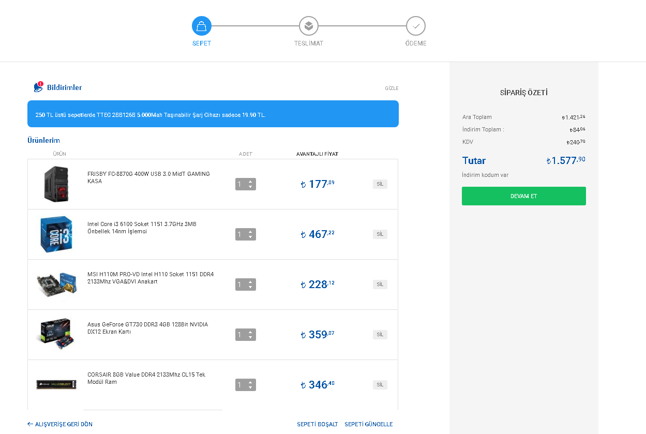Go back via Alışverişe Geri Dön link
Image resolution: width=646 pixels, height=434 pixels.
[60, 424]
